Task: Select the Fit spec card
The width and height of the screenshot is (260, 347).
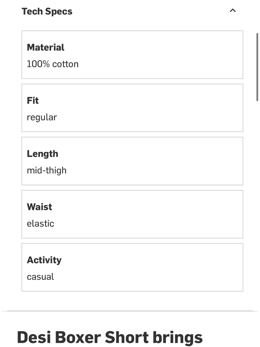Action: coord(132,108)
